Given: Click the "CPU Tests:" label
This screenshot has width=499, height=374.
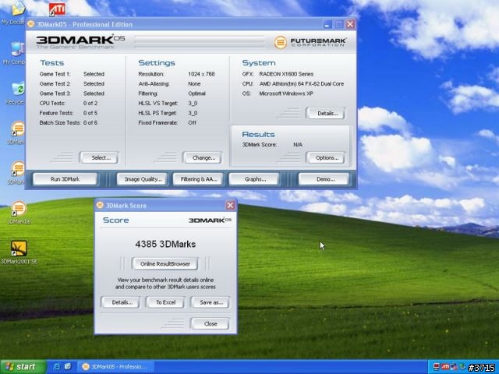Looking at the screenshot, I should click(52, 103).
